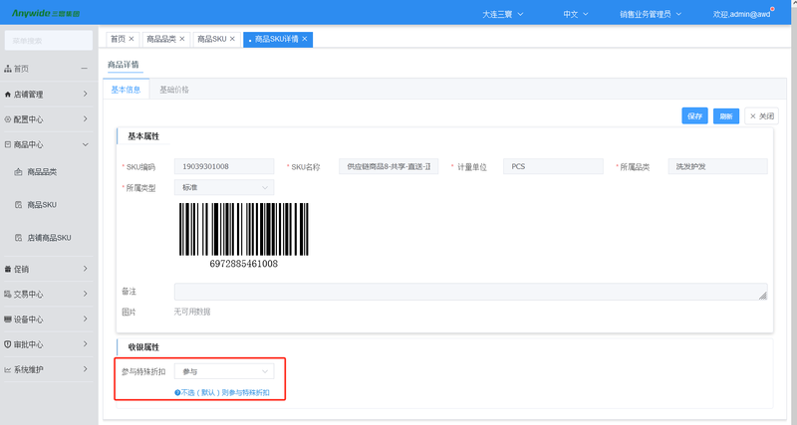Open 店铺商品SKU in the sidebar

[x=49, y=238]
